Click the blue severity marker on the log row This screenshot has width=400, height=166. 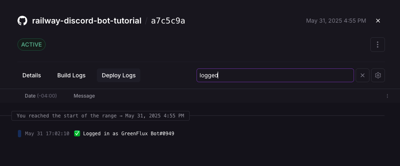click(20, 134)
